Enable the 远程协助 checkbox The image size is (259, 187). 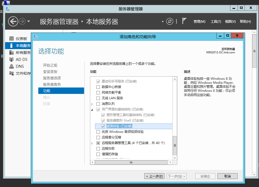(98, 149)
